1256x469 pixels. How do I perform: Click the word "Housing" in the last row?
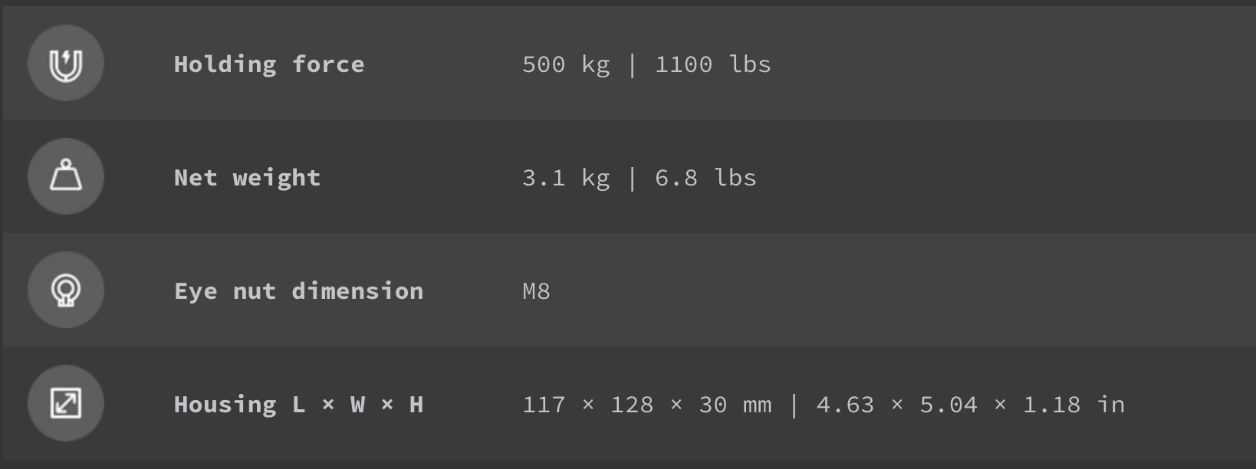pos(225,405)
